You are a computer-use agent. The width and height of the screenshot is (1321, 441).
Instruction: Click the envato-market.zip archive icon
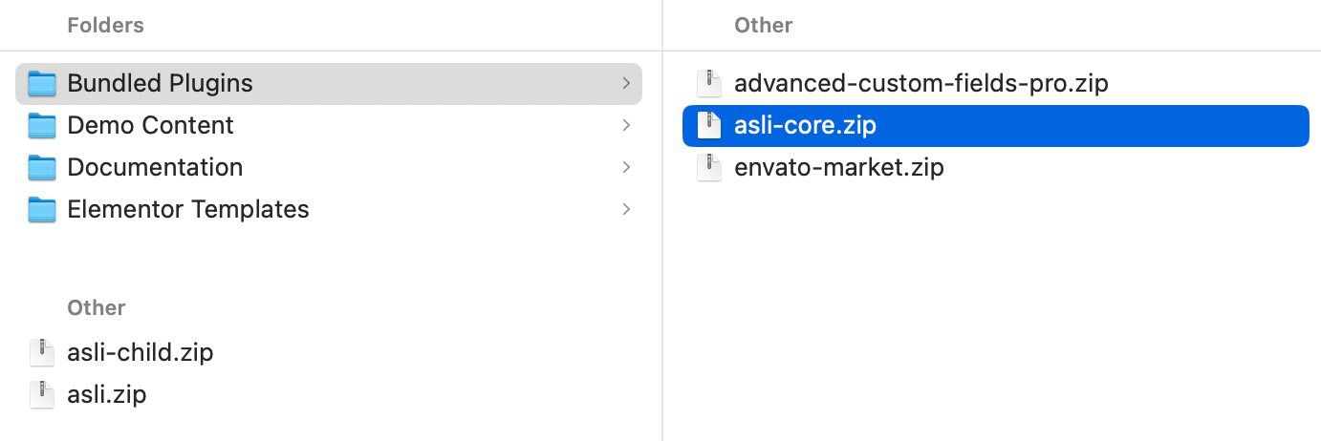pyautogui.click(x=708, y=168)
